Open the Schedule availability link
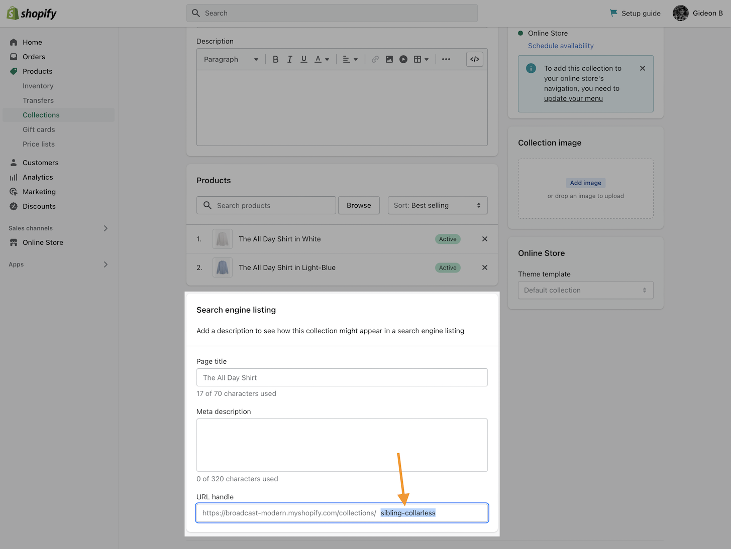 561,46
